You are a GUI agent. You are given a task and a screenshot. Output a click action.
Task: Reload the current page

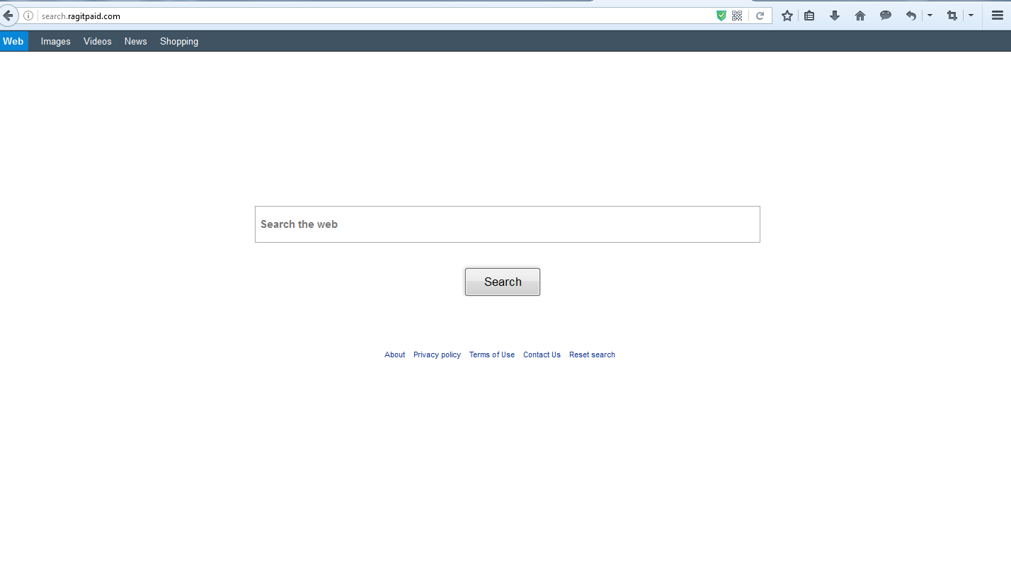[x=760, y=16]
